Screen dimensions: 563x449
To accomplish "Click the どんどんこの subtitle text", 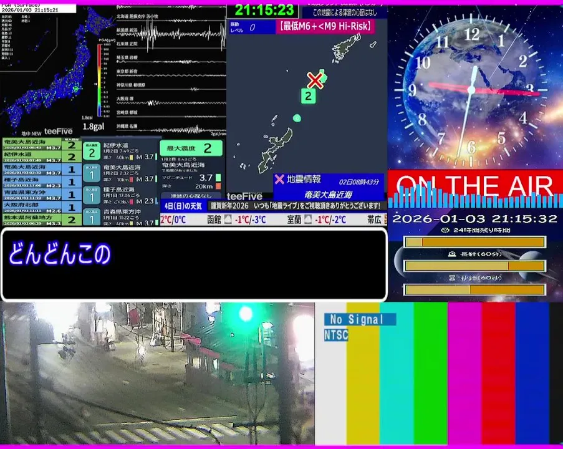I will click(60, 254).
